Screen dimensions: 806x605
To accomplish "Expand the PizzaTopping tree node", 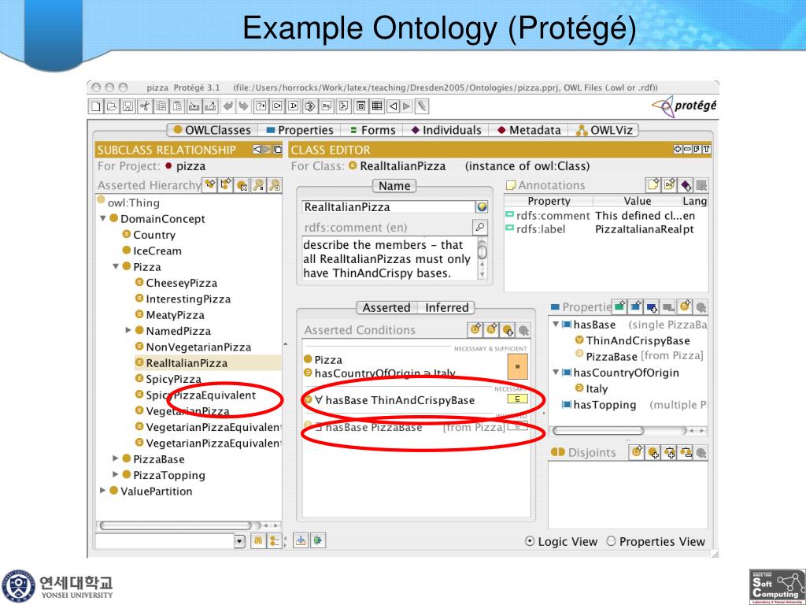I will click(x=116, y=474).
